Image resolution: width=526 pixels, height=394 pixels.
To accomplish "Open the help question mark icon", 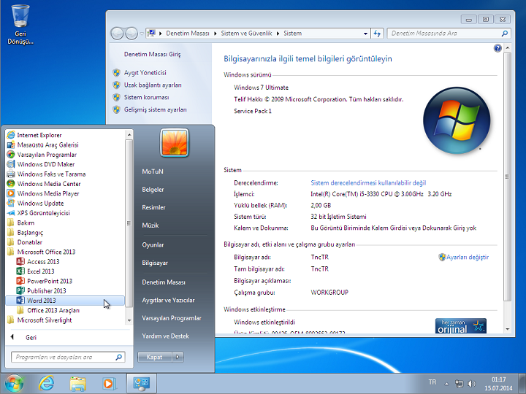I will click(x=498, y=48).
